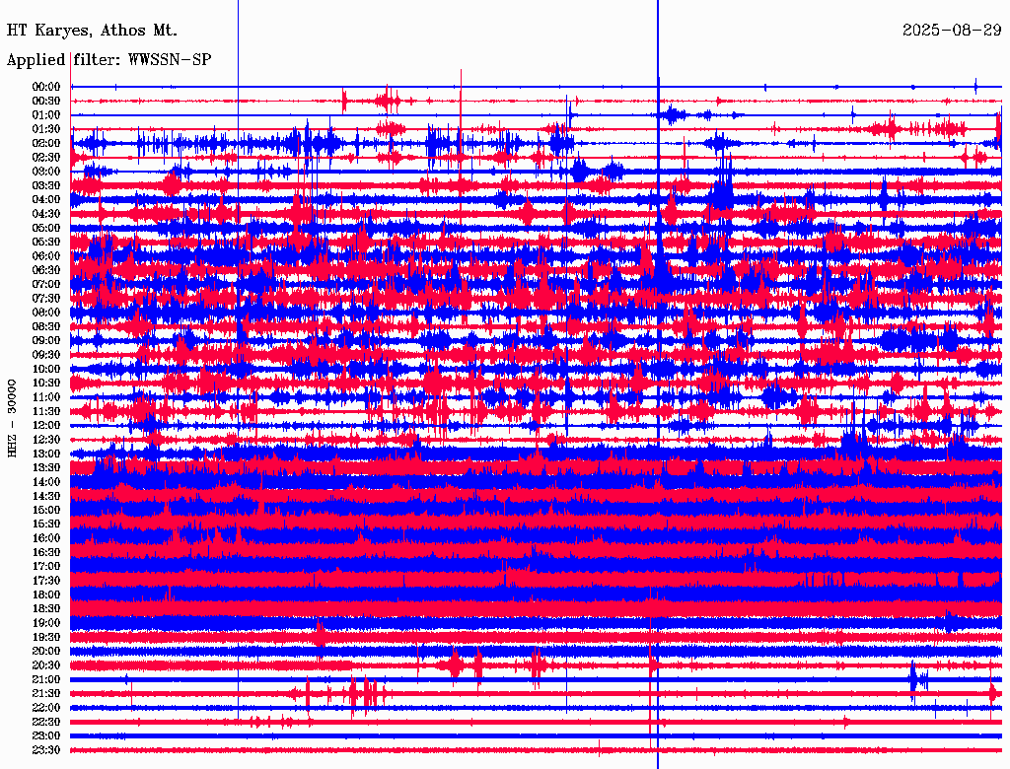Select the 12:00 time row label
This screenshot has height=769, width=1010.
coord(46,426)
